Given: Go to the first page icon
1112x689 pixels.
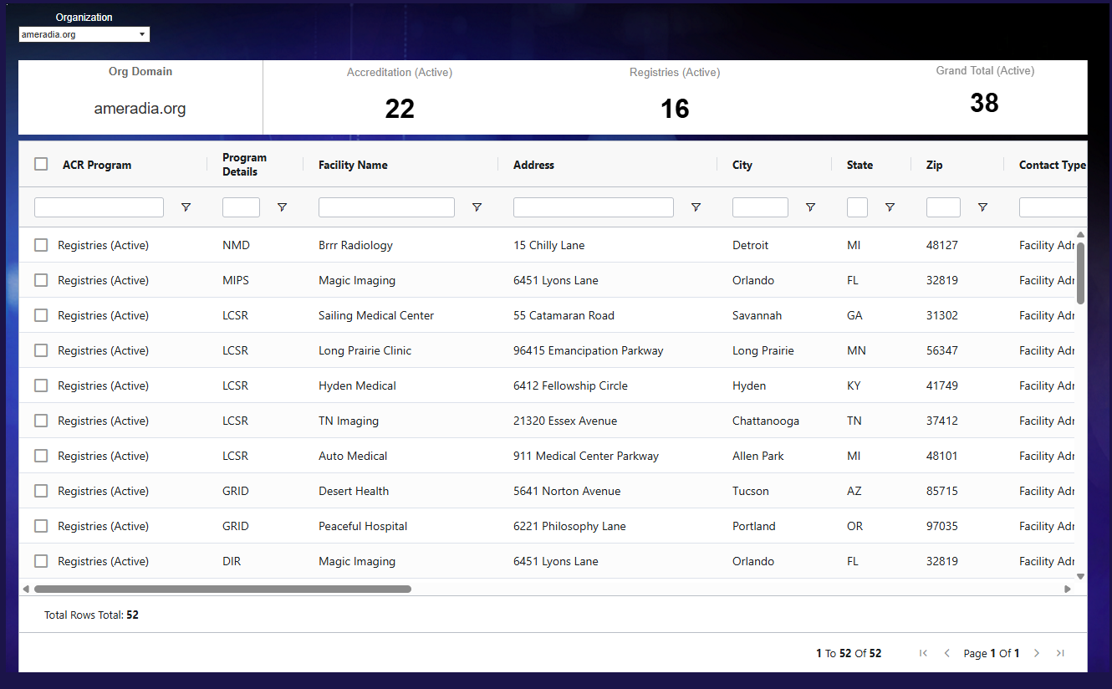Looking at the screenshot, I should pos(923,653).
